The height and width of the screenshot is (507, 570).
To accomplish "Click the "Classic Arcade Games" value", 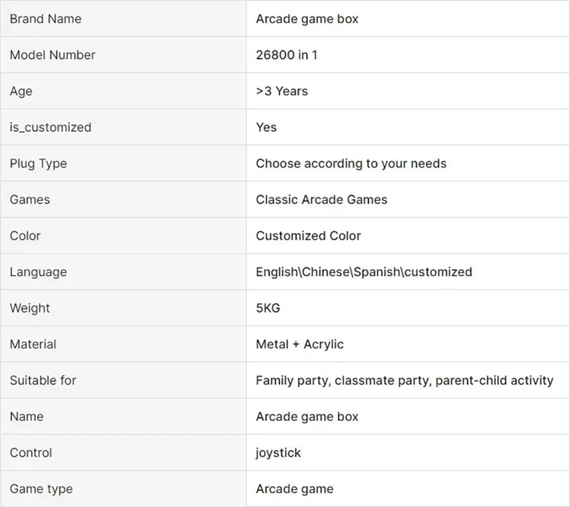I will (x=321, y=200).
